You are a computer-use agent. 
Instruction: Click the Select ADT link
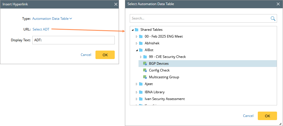[41, 29]
